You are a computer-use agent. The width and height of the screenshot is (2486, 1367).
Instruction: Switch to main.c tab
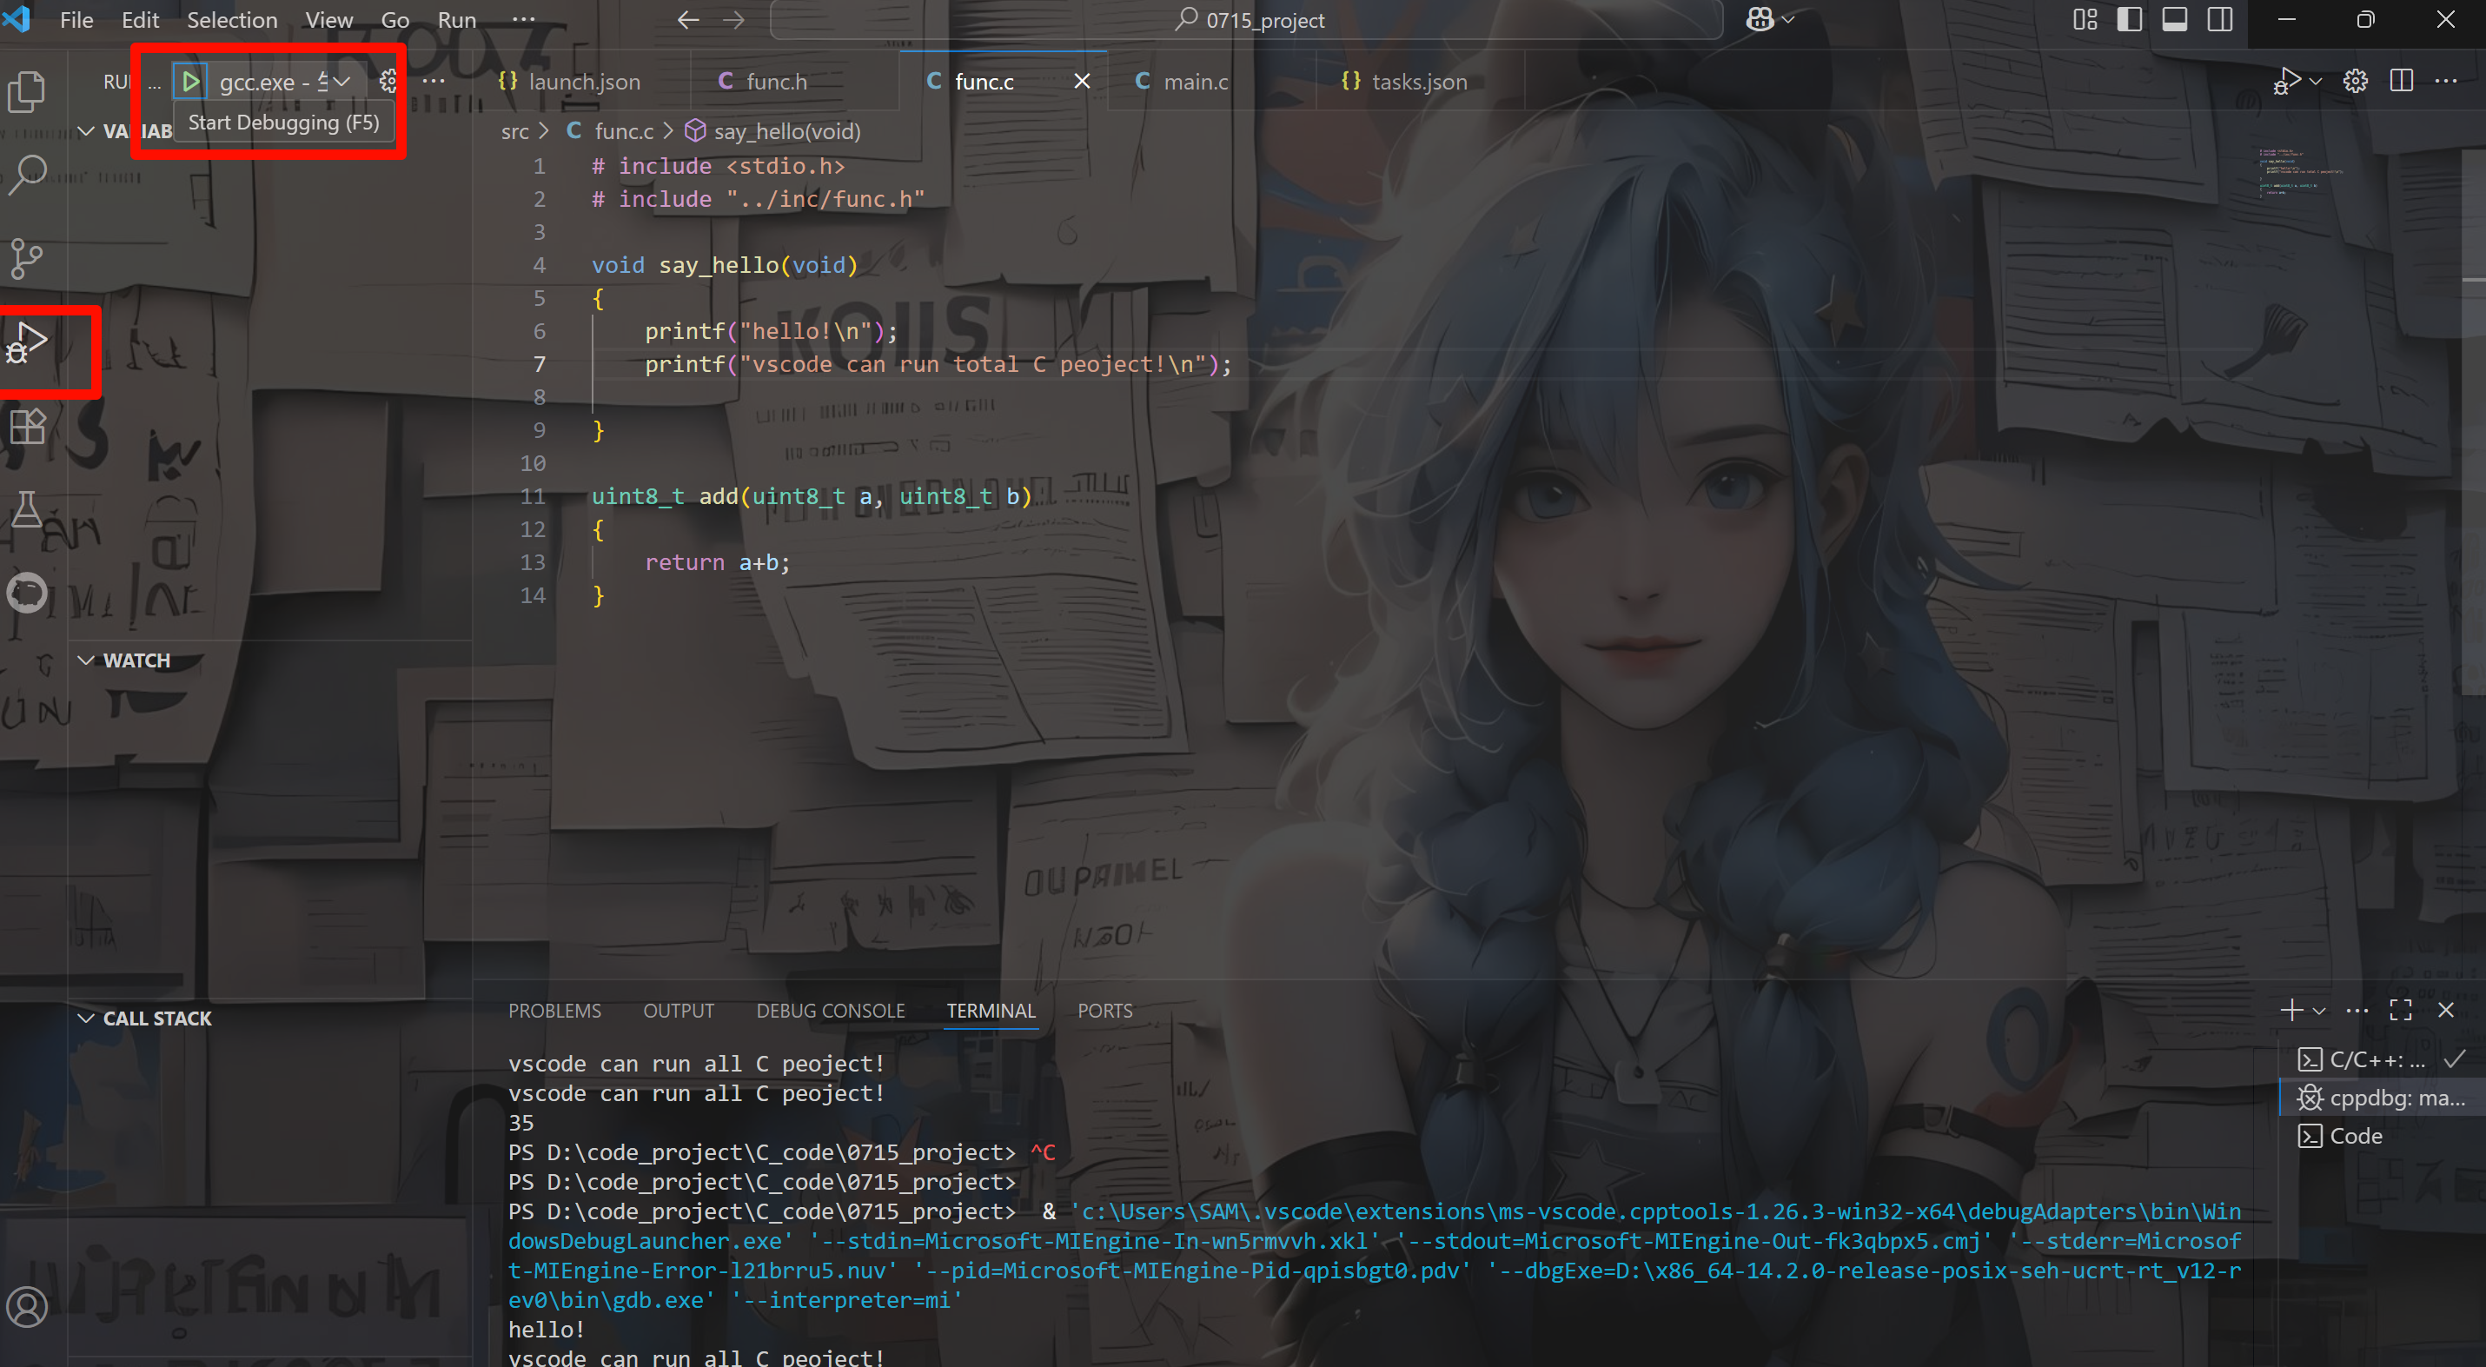[x=1196, y=81]
